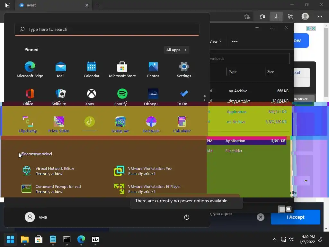Open the Edge favorites list

coord(262,16)
